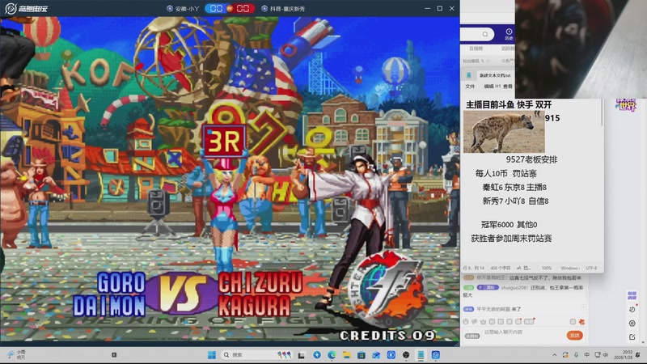Screen dimensions: 647x364
Task: Click the 9527老板安排 line in the note
Action: 531,159
